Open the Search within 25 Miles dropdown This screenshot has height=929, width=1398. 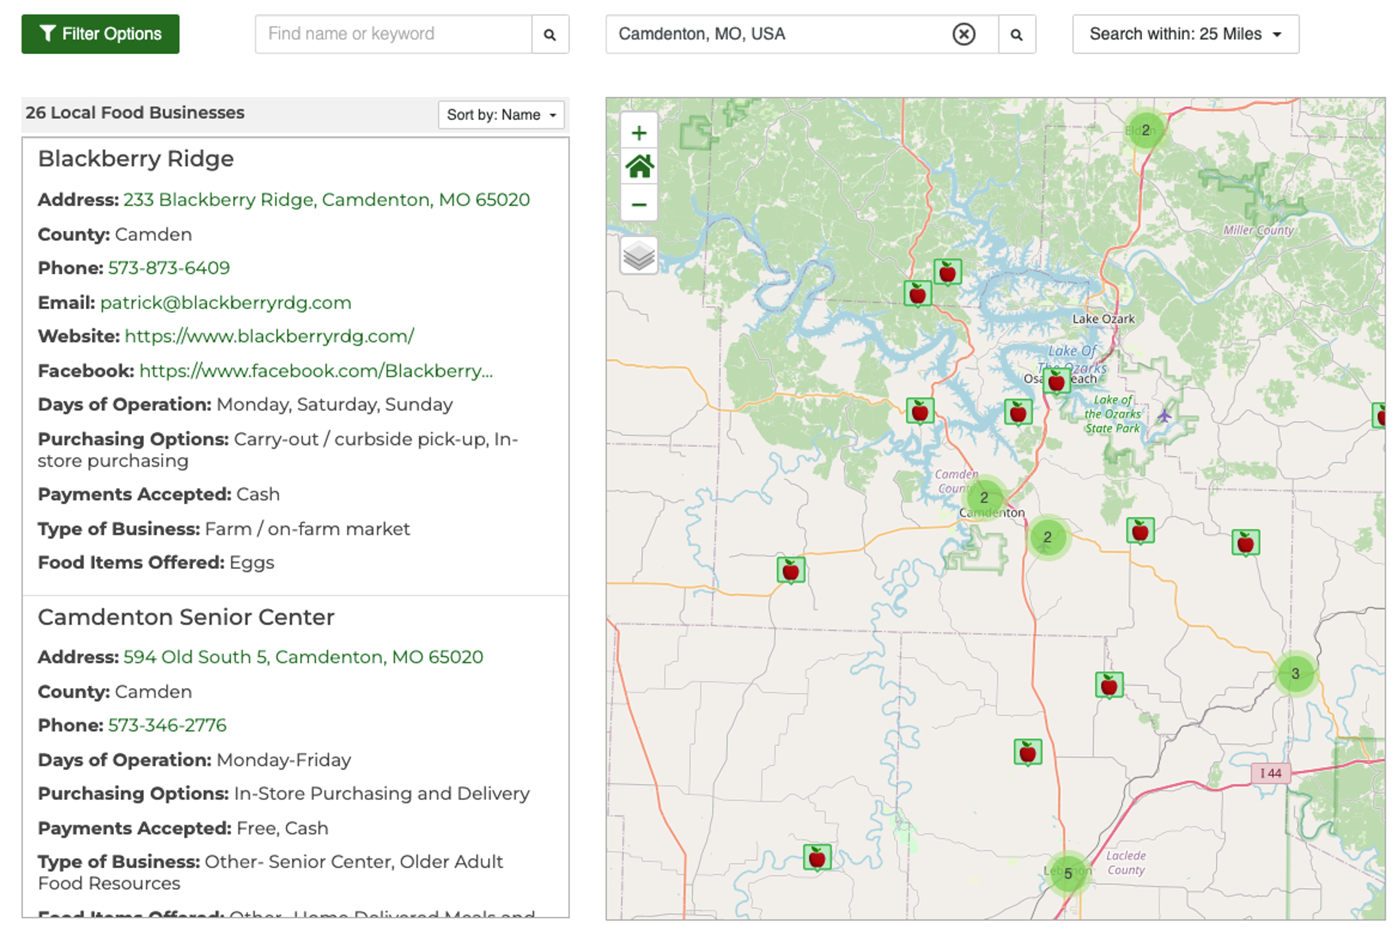pyautogui.click(x=1185, y=34)
